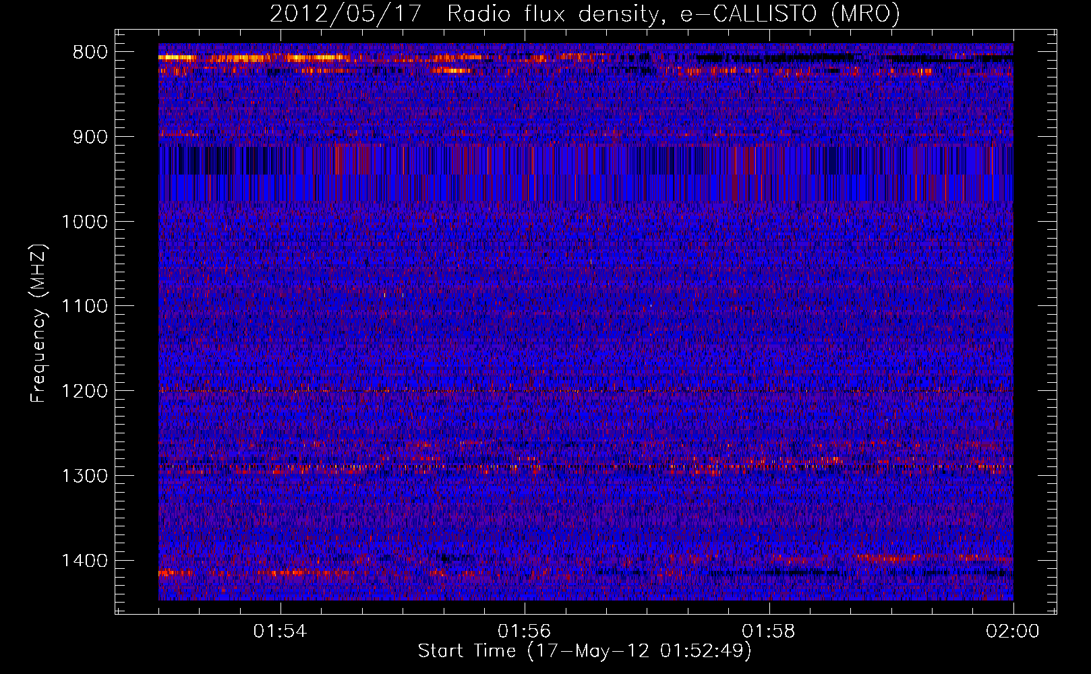The image size is (1091, 674).
Task: Click the 01:54 time tick label
Action: pyautogui.click(x=280, y=632)
